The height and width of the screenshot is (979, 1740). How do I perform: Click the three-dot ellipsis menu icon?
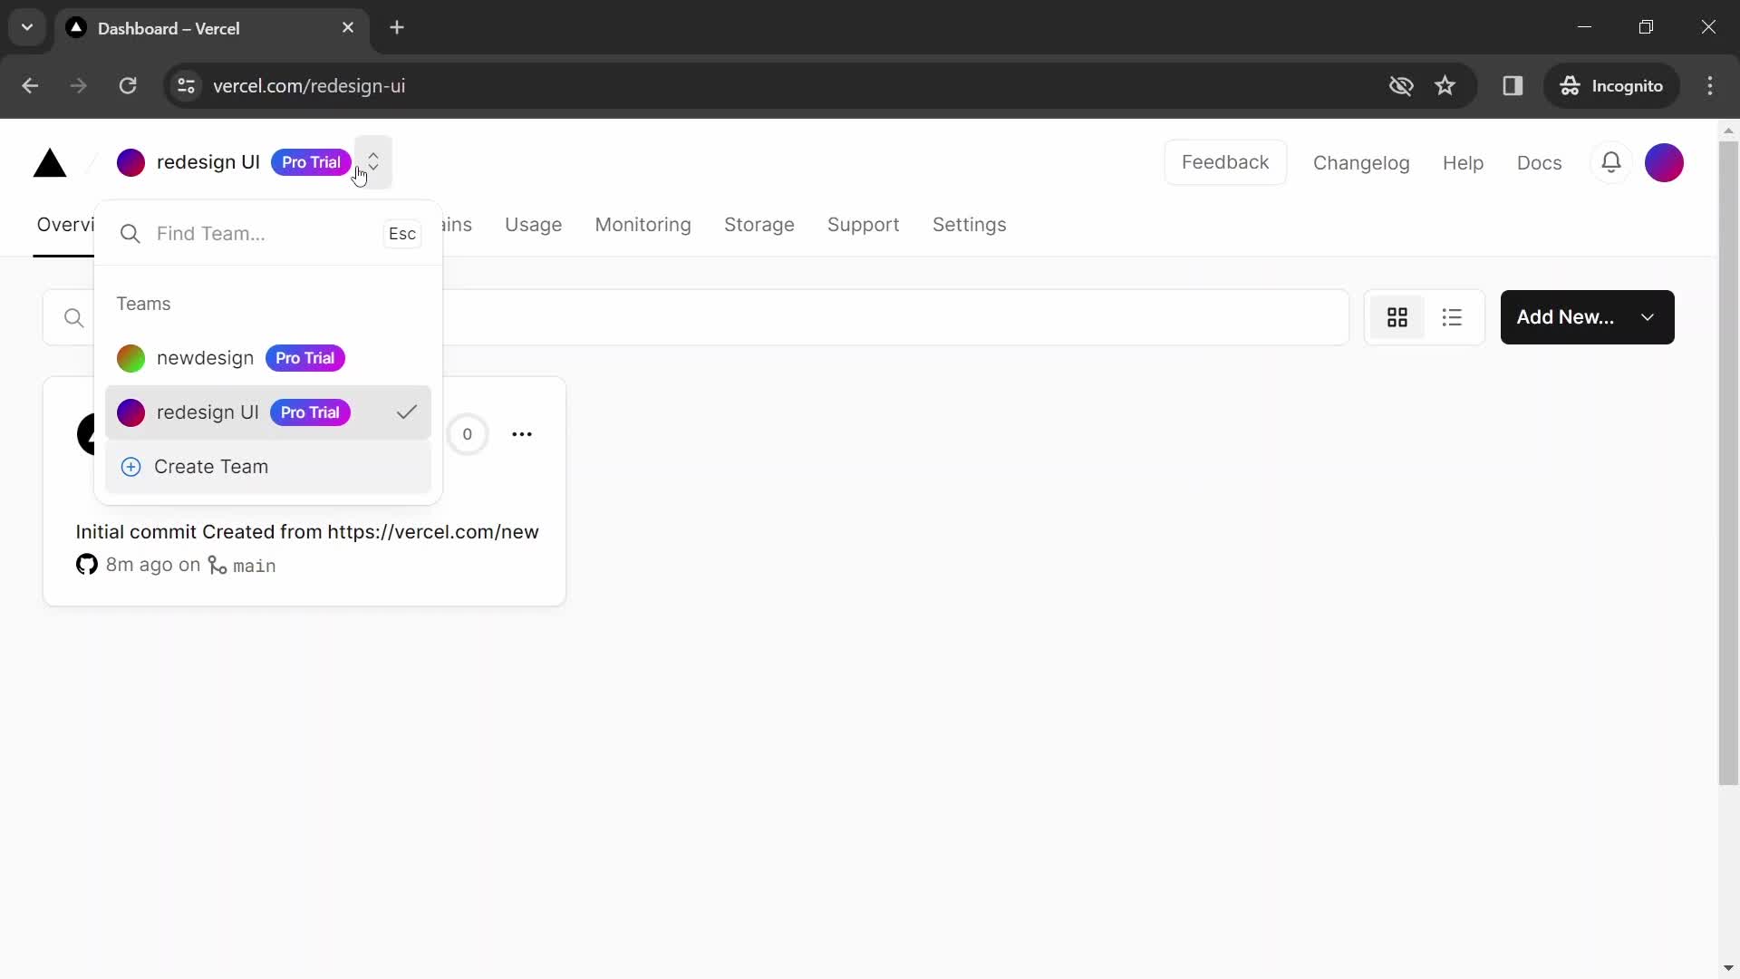pyautogui.click(x=521, y=434)
